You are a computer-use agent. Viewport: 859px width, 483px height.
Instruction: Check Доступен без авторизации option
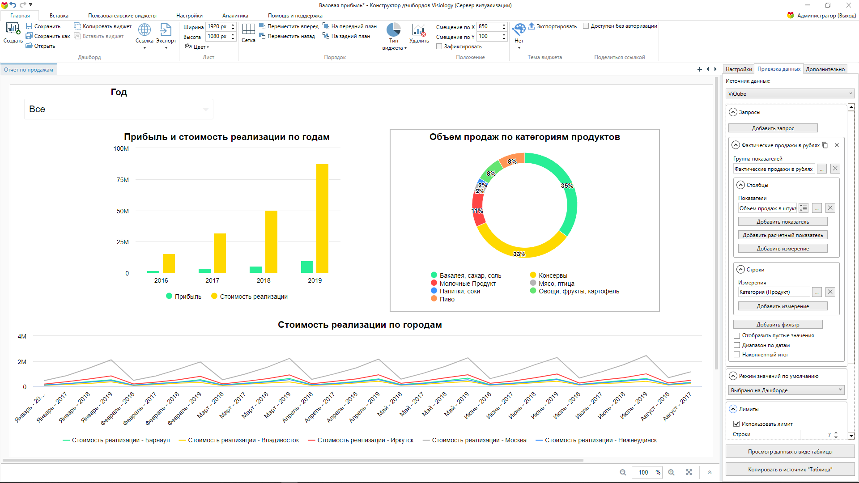[586, 26]
